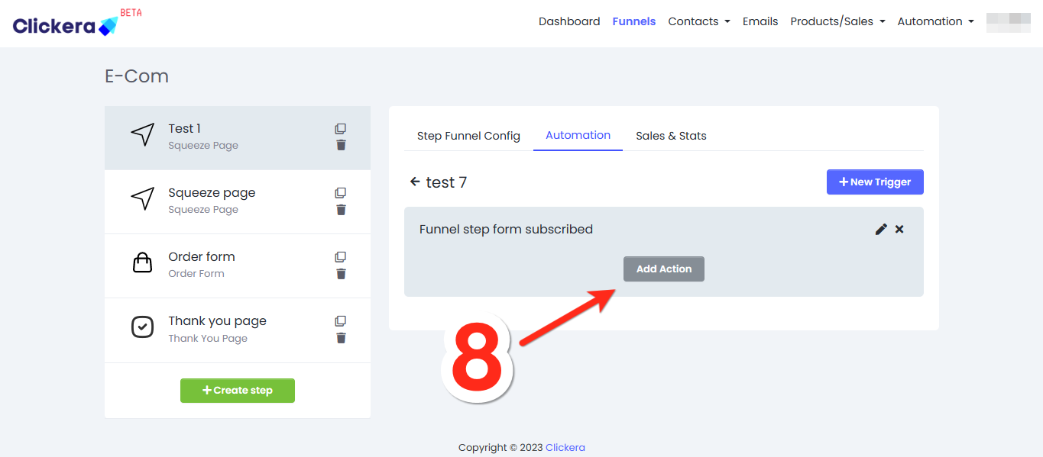Select the Squeeze page funnel step
The height and width of the screenshot is (457, 1043).
point(238,201)
